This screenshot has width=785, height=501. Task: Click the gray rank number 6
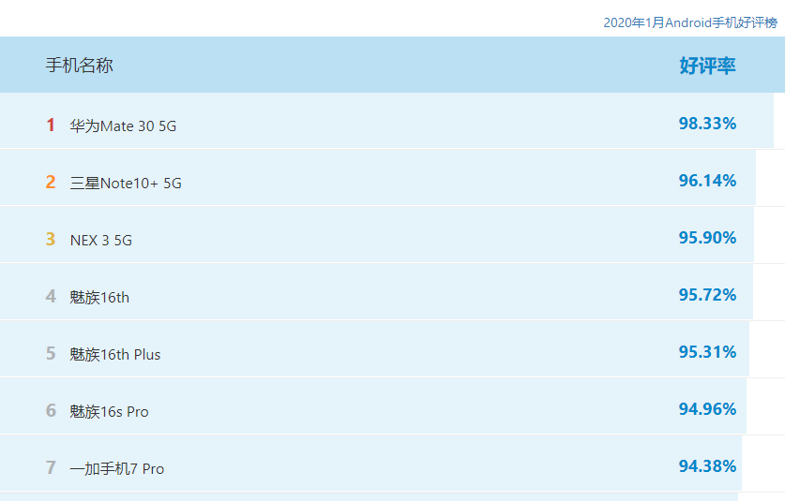tap(51, 410)
